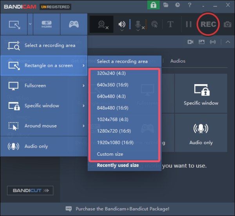Choose 848x480 (16:9) size
Image resolution: width=235 pixels, height=216 pixels.
click(125, 108)
